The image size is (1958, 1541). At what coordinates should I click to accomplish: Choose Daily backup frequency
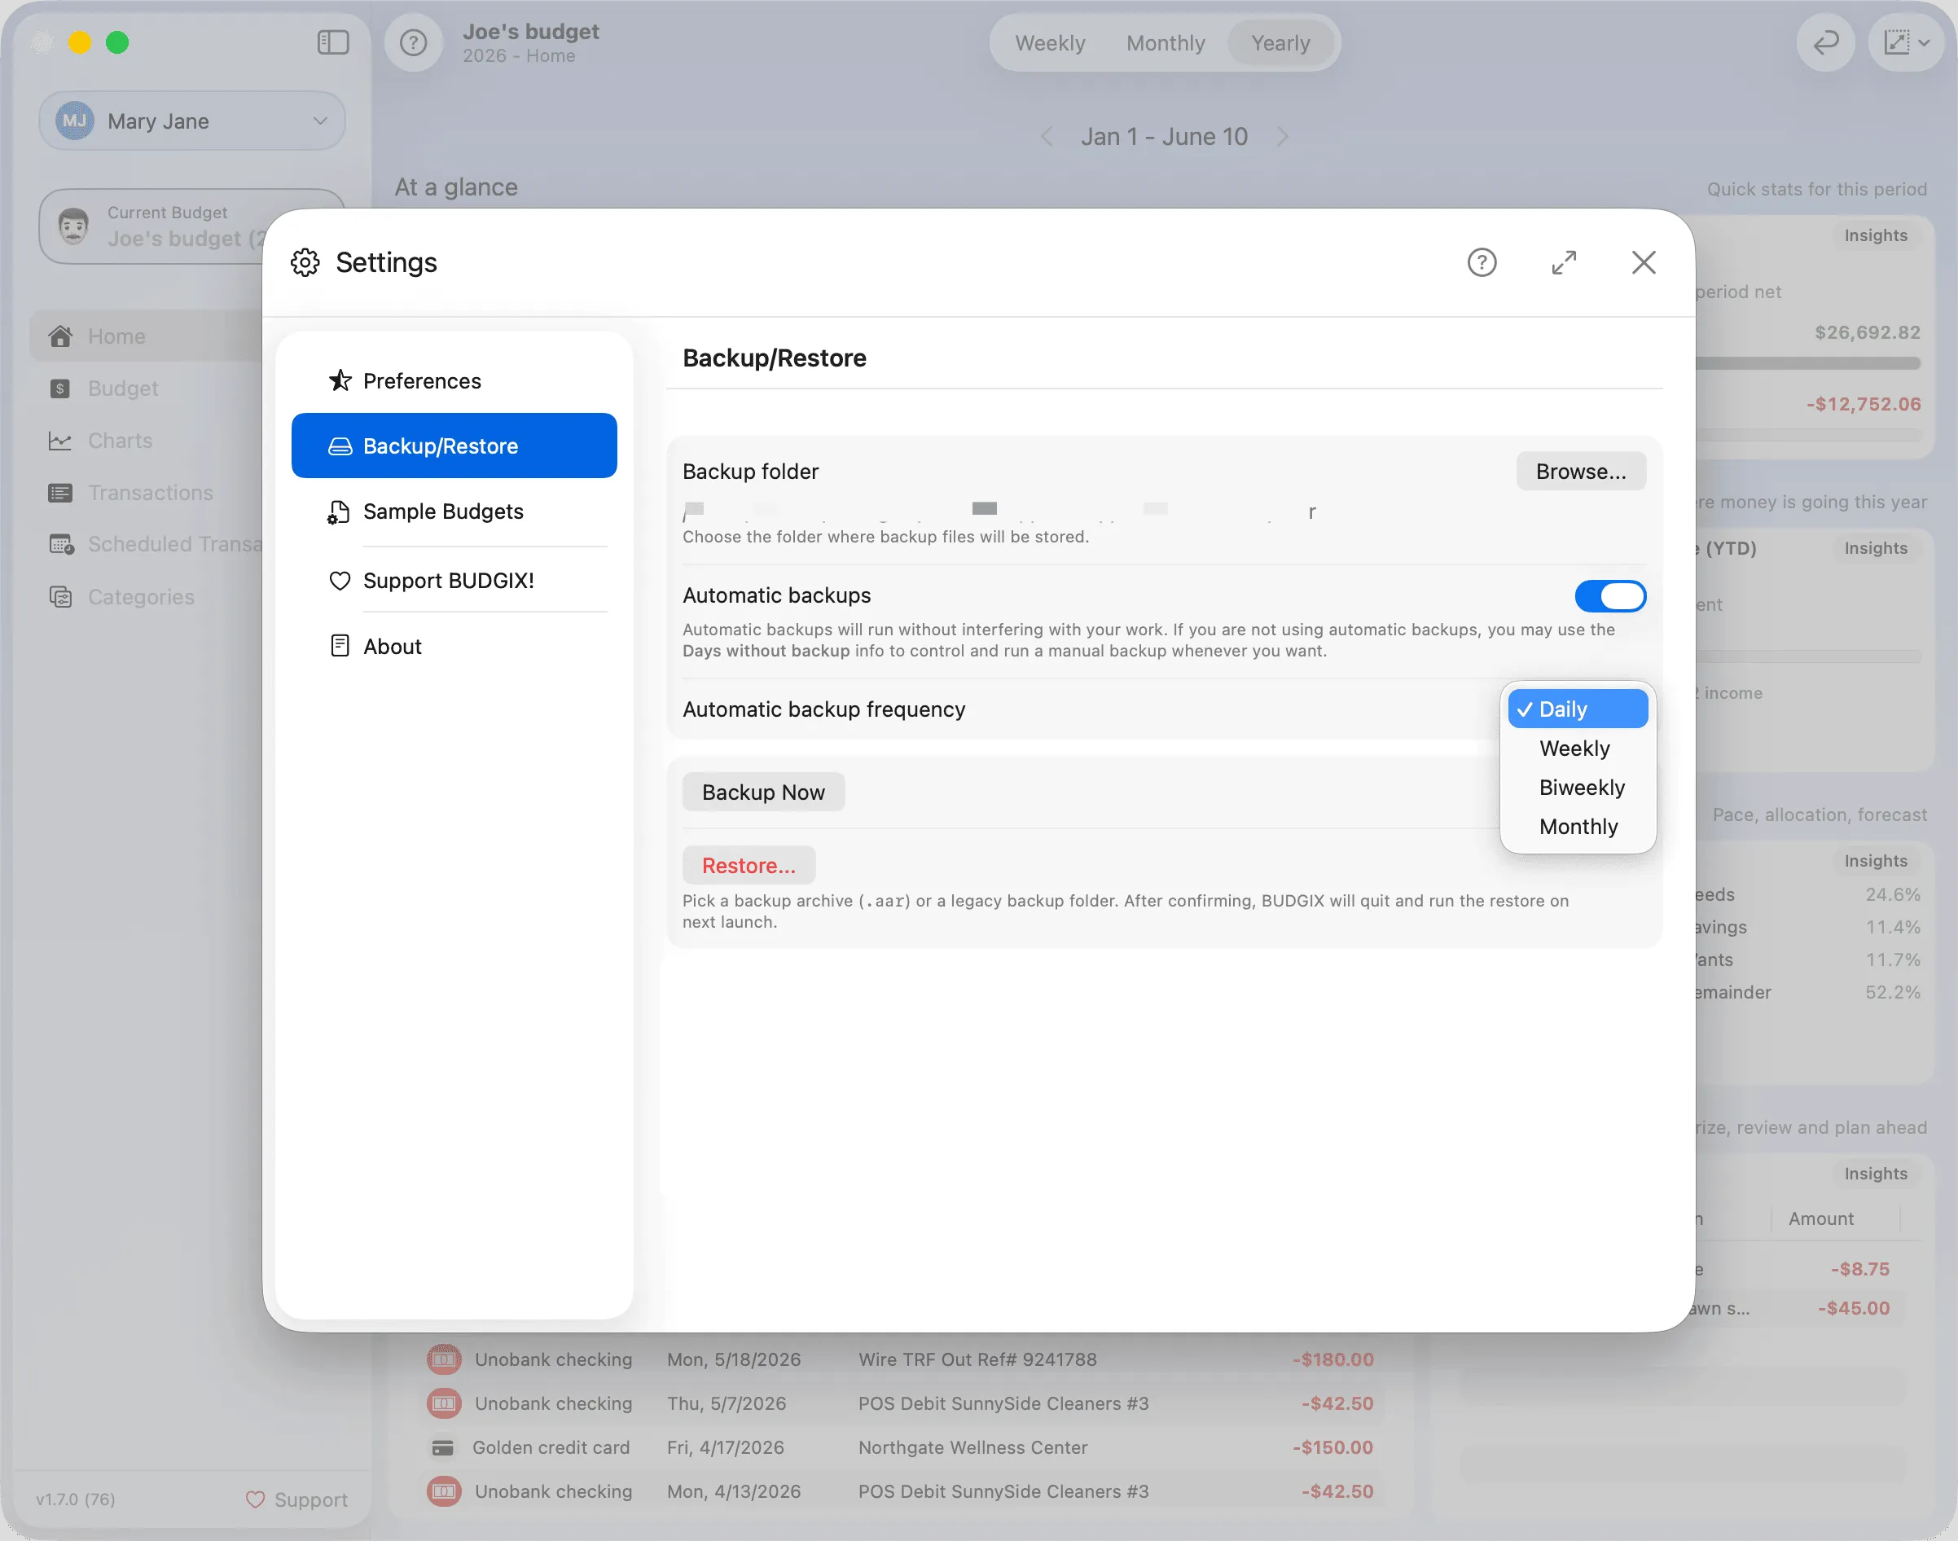(1577, 709)
